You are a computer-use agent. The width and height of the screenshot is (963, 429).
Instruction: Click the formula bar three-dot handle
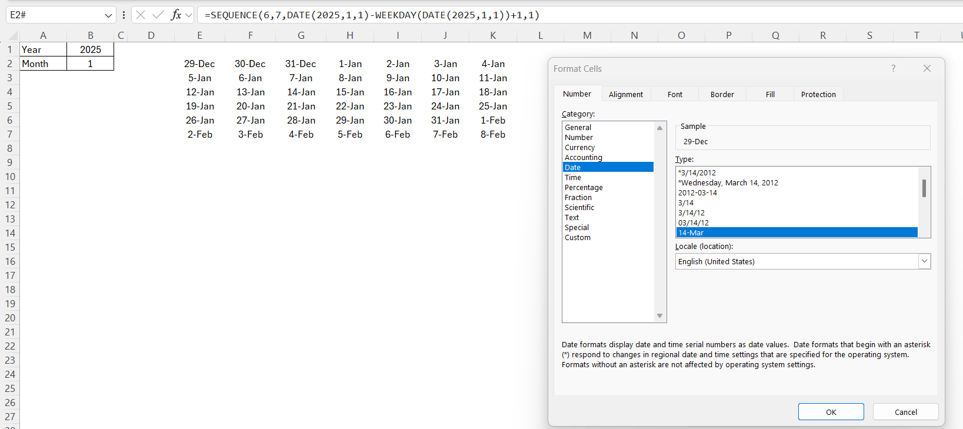[x=124, y=15]
